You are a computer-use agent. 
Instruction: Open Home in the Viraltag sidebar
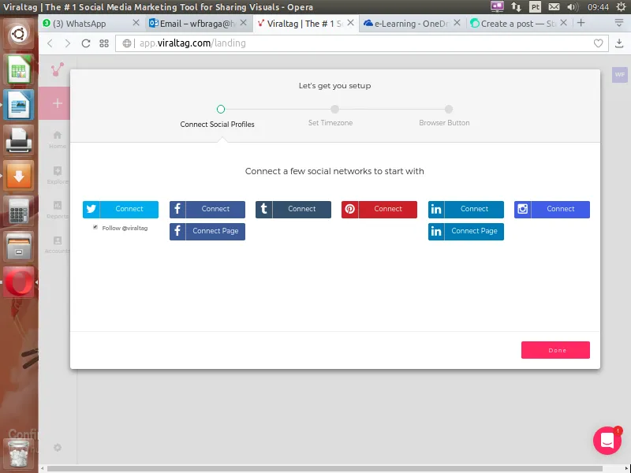pos(58,140)
